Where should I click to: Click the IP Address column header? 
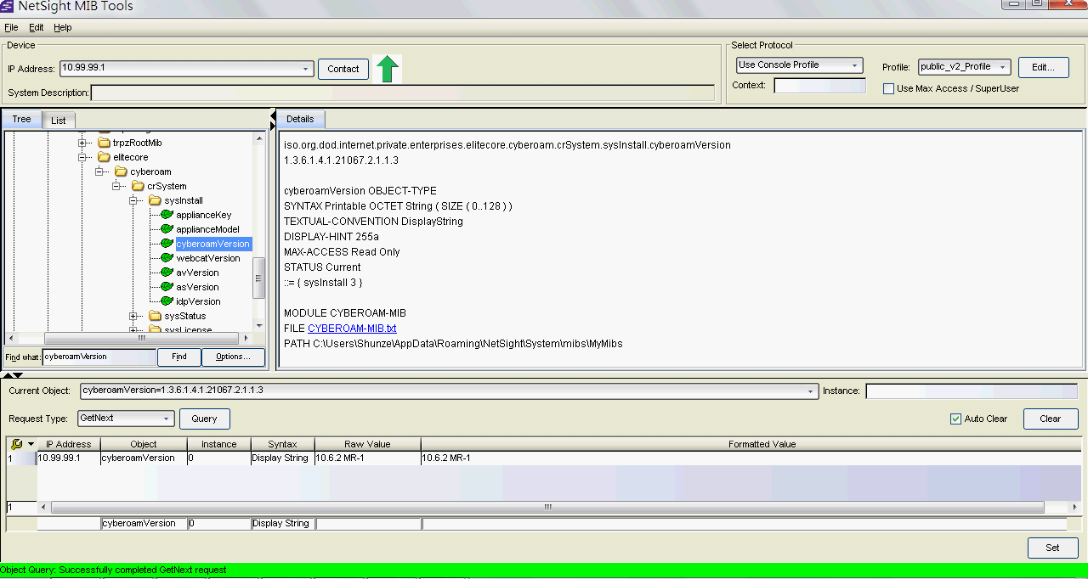tap(69, 444)
